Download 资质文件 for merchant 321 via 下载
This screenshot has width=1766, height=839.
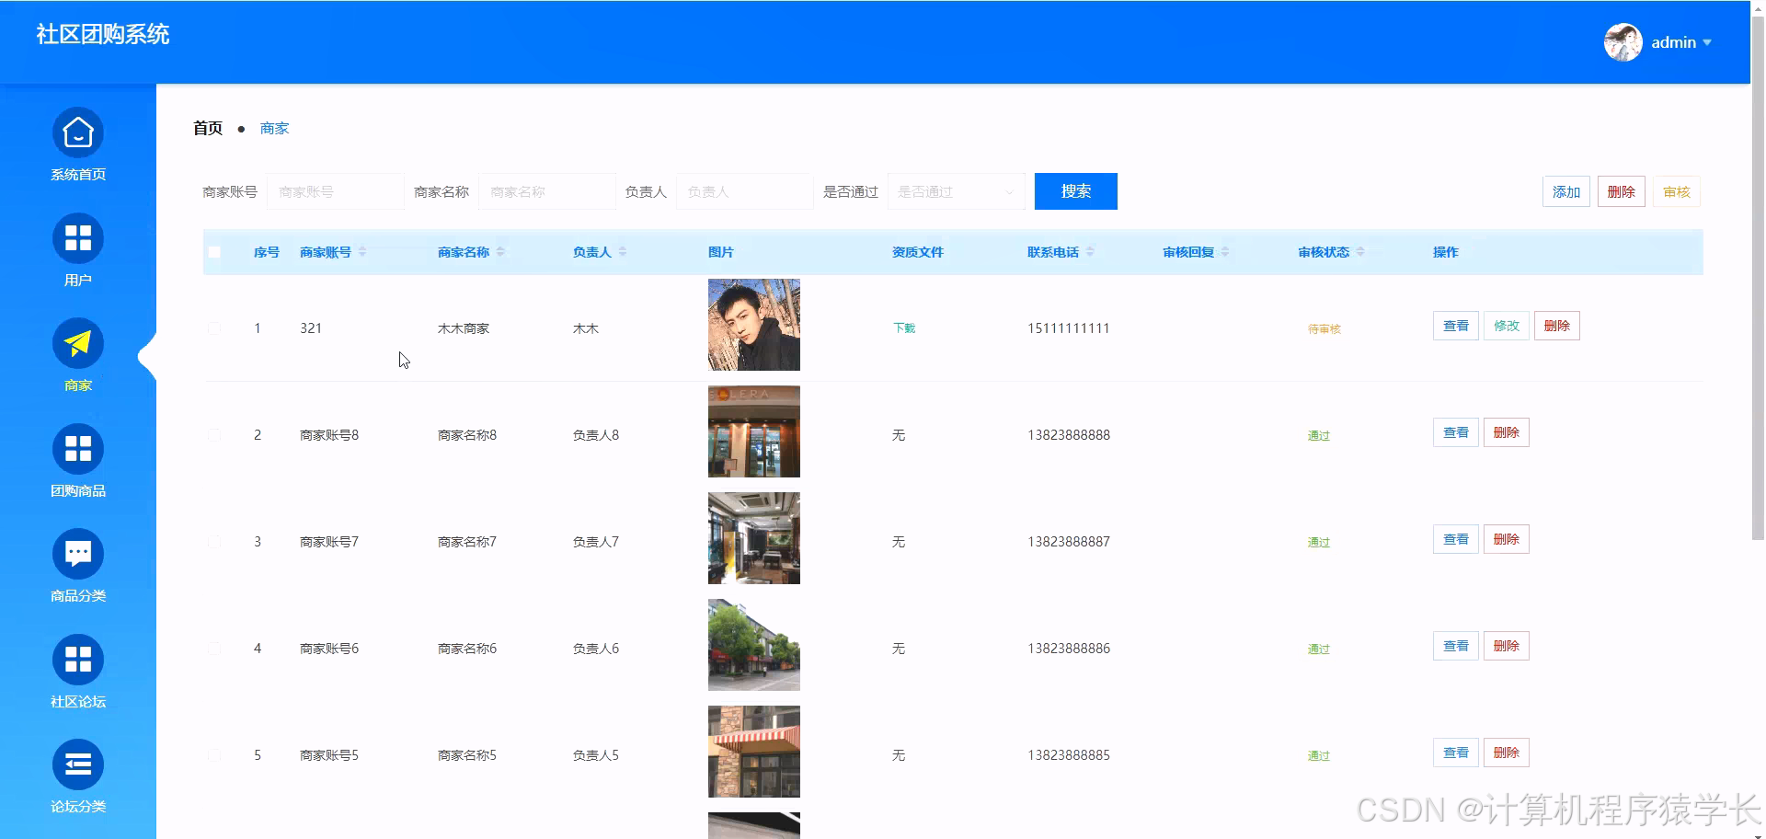[x=902, y=328]
